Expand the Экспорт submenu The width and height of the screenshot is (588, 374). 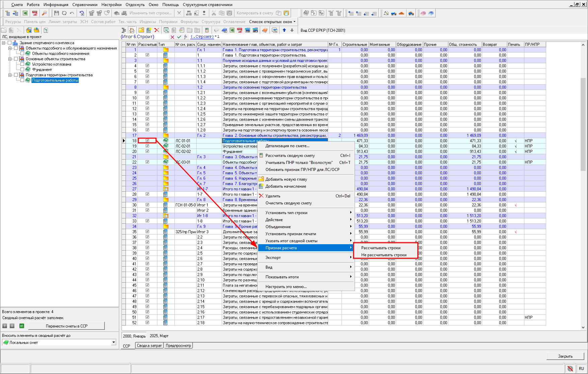click(306, 258)
